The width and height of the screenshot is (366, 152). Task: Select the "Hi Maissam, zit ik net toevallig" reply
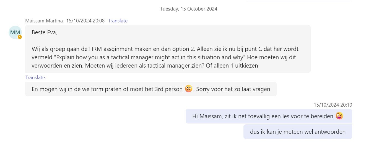263,116
